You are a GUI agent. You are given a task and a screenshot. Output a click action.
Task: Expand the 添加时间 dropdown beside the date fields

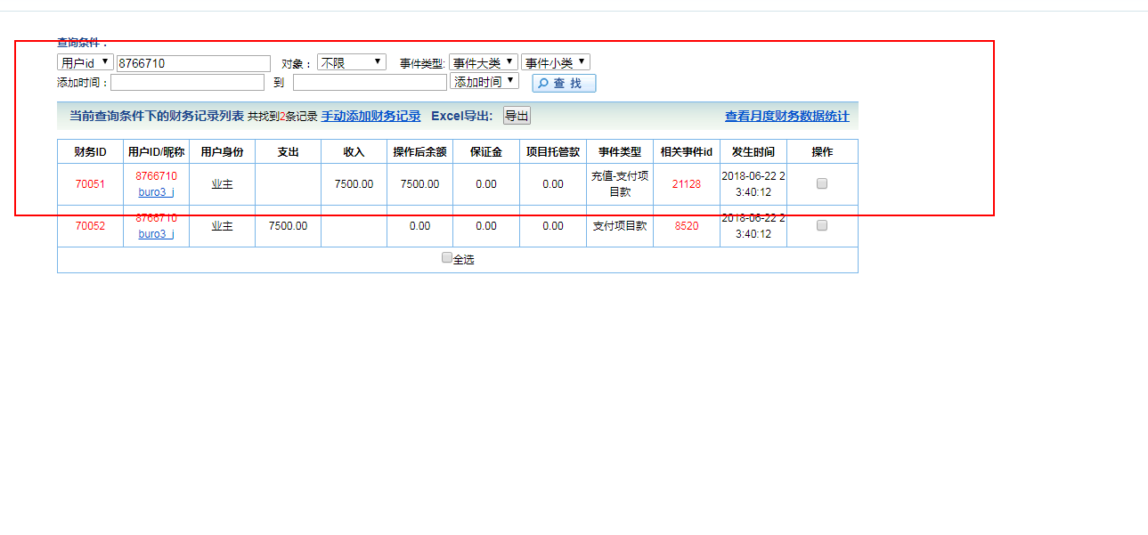point(484,82)
